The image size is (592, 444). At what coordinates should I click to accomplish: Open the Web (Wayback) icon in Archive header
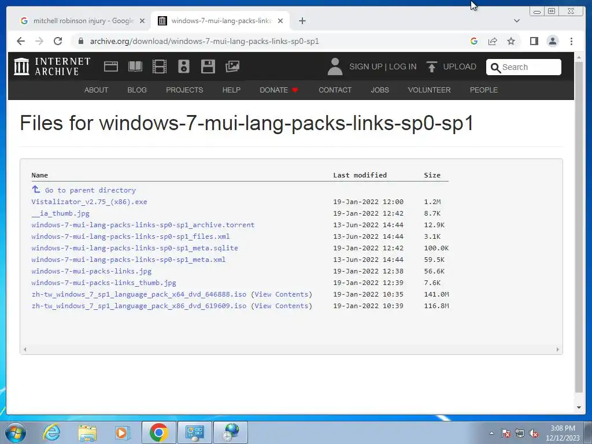click(111, 66)
